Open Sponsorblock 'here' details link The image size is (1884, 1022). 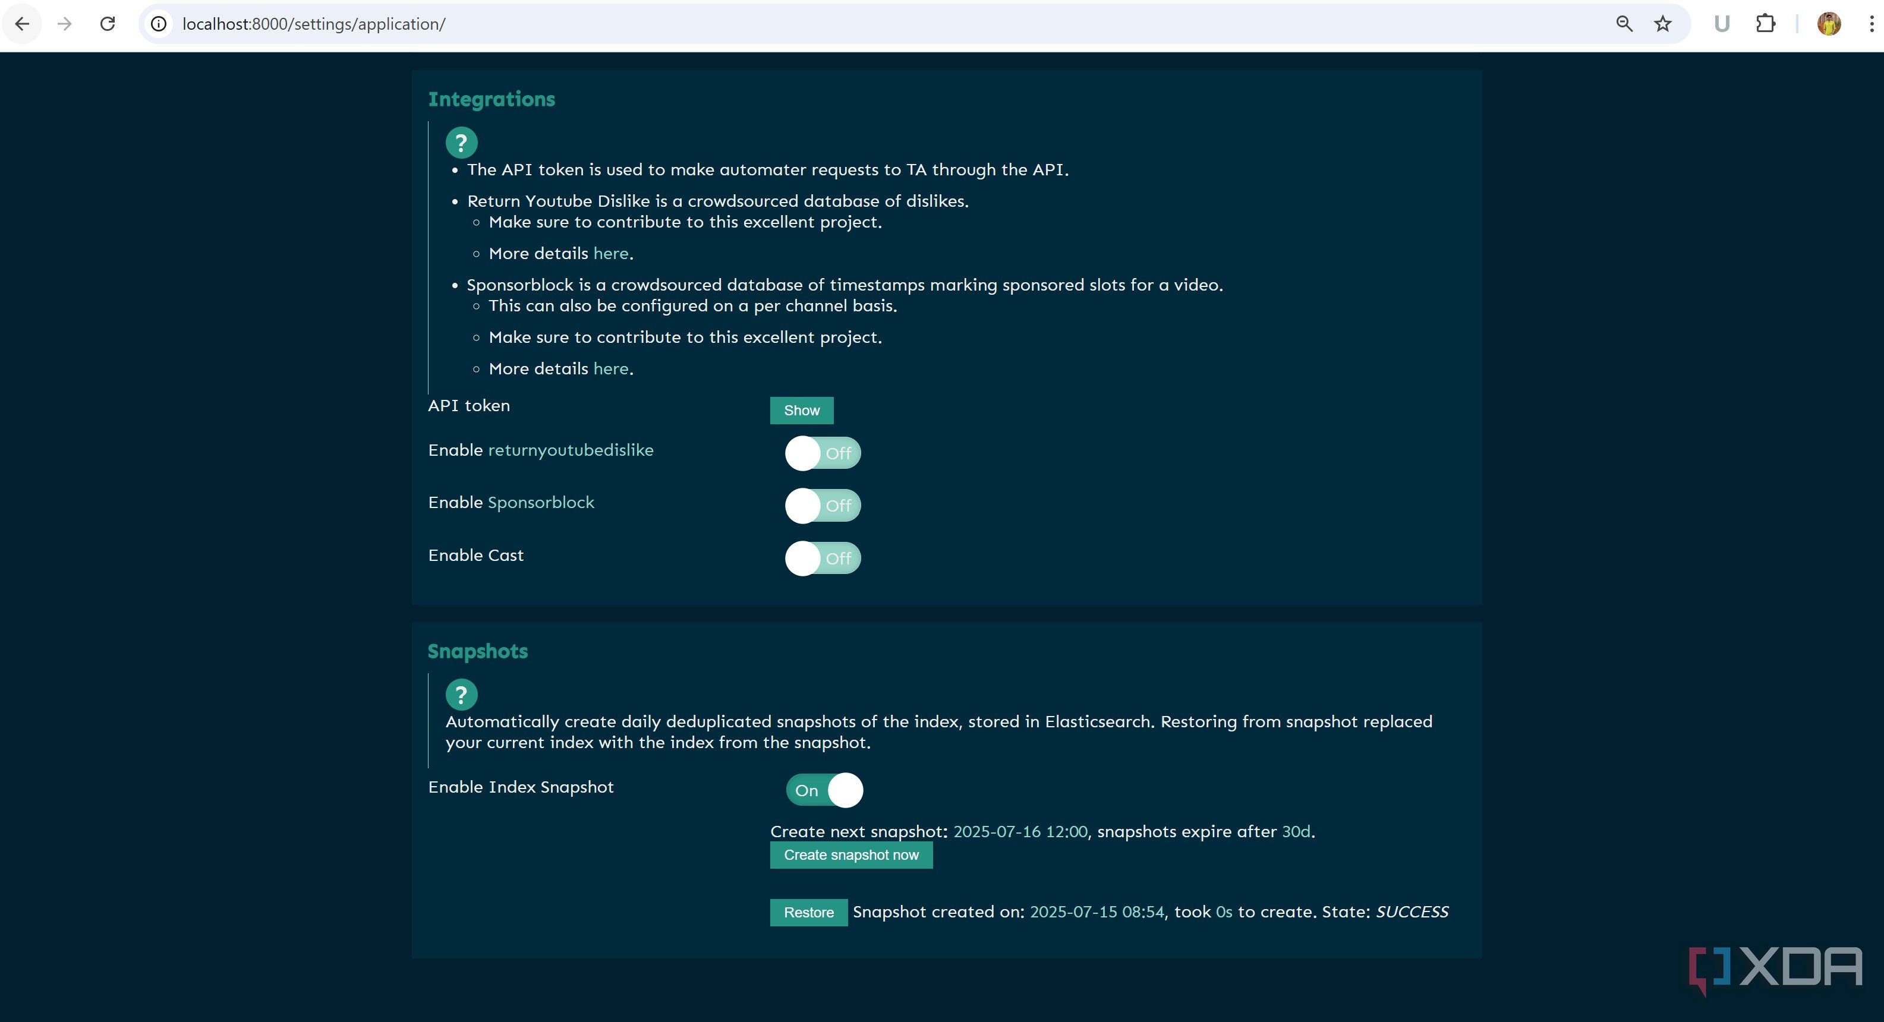(x=611, y=369)
